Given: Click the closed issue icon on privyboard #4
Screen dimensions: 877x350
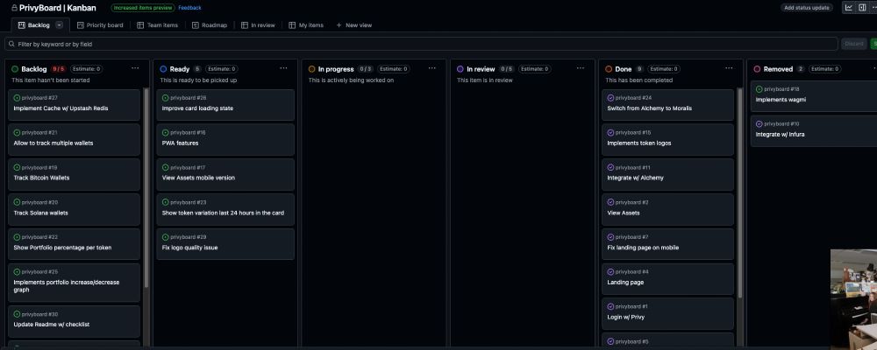Looking at the screenshot, I should 610,272.
